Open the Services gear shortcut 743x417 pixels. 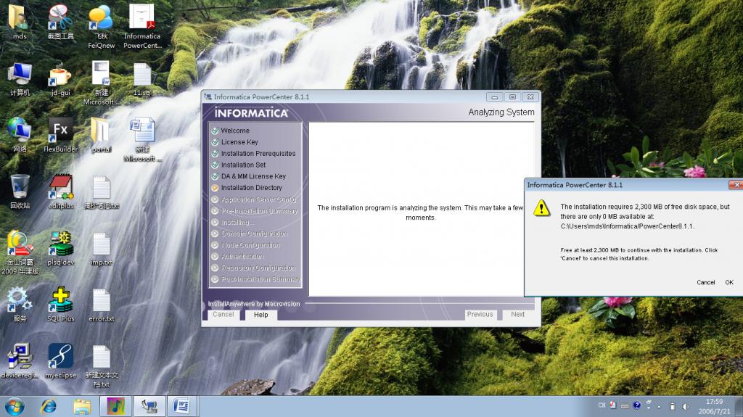20,304
